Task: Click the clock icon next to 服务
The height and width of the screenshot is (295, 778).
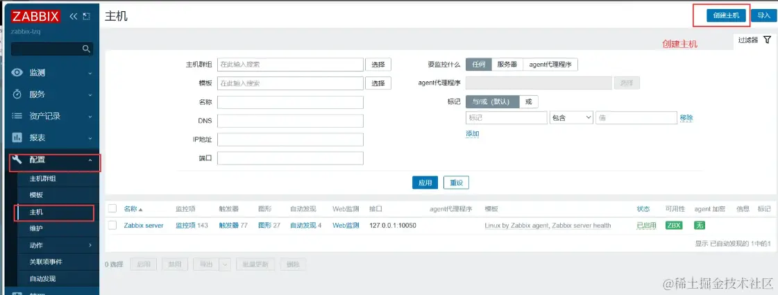Action: (x=17, y=94)
